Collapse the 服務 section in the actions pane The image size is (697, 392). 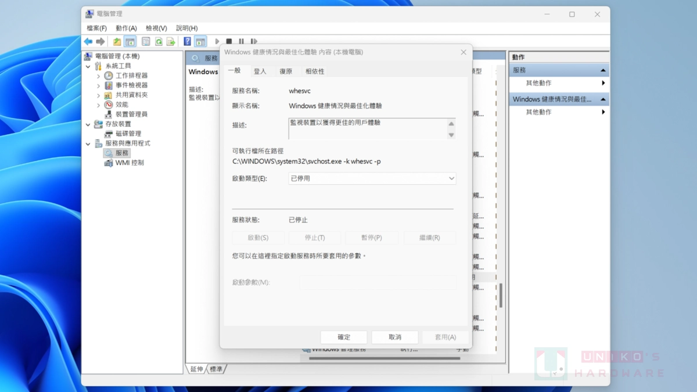click(x=603, y=70)
